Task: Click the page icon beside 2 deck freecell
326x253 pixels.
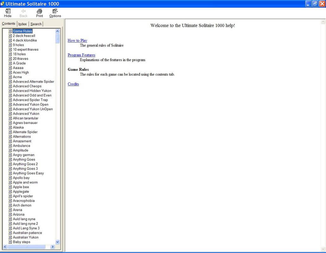Action: click(10, 35)
